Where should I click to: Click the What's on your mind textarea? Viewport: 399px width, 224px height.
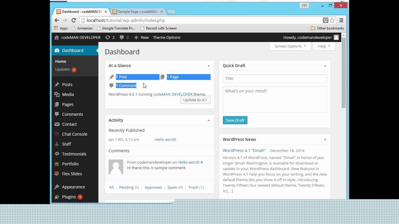(275, 100)
